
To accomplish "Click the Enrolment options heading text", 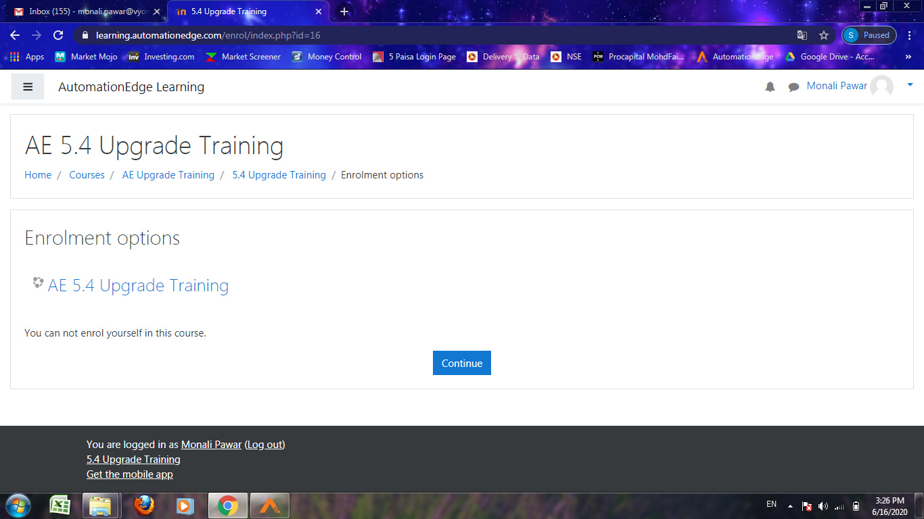I will (102, 238).
